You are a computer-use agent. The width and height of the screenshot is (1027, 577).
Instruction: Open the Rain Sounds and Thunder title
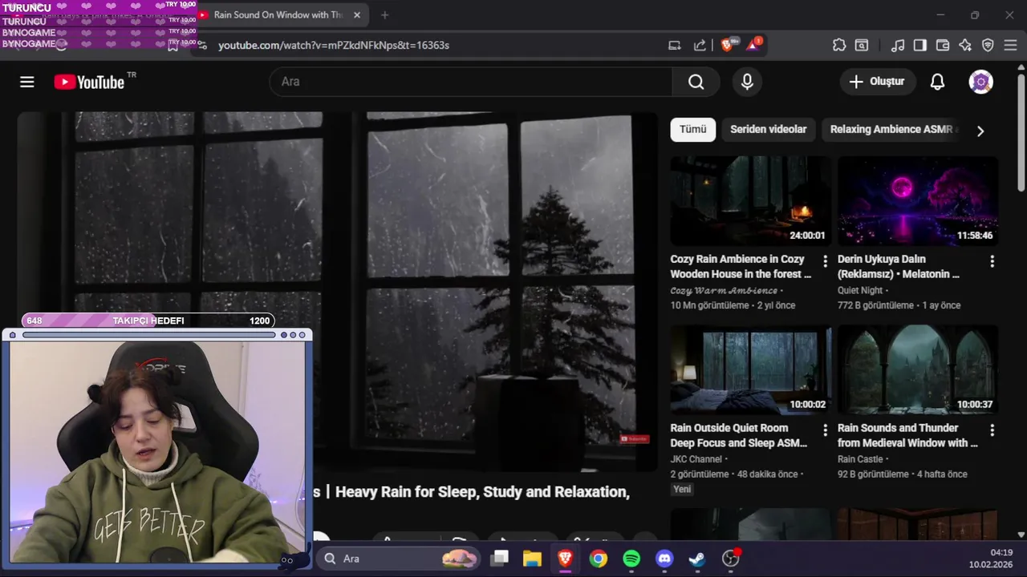click(x=907, y=435)
